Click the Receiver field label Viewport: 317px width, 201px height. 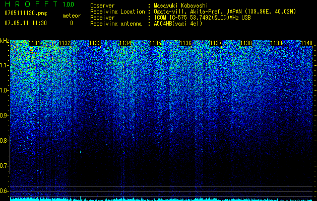(x=102, y=18)
